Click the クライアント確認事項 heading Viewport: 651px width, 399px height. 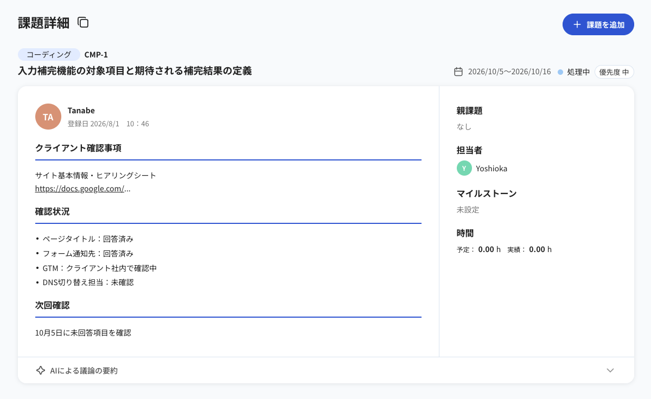click(x=78, y=148)
